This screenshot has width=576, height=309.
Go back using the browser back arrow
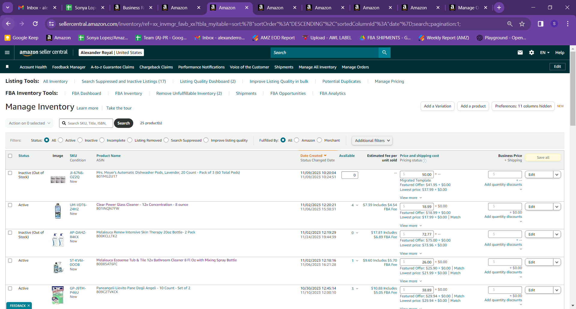pyautogui.click(x=8, y=24)
